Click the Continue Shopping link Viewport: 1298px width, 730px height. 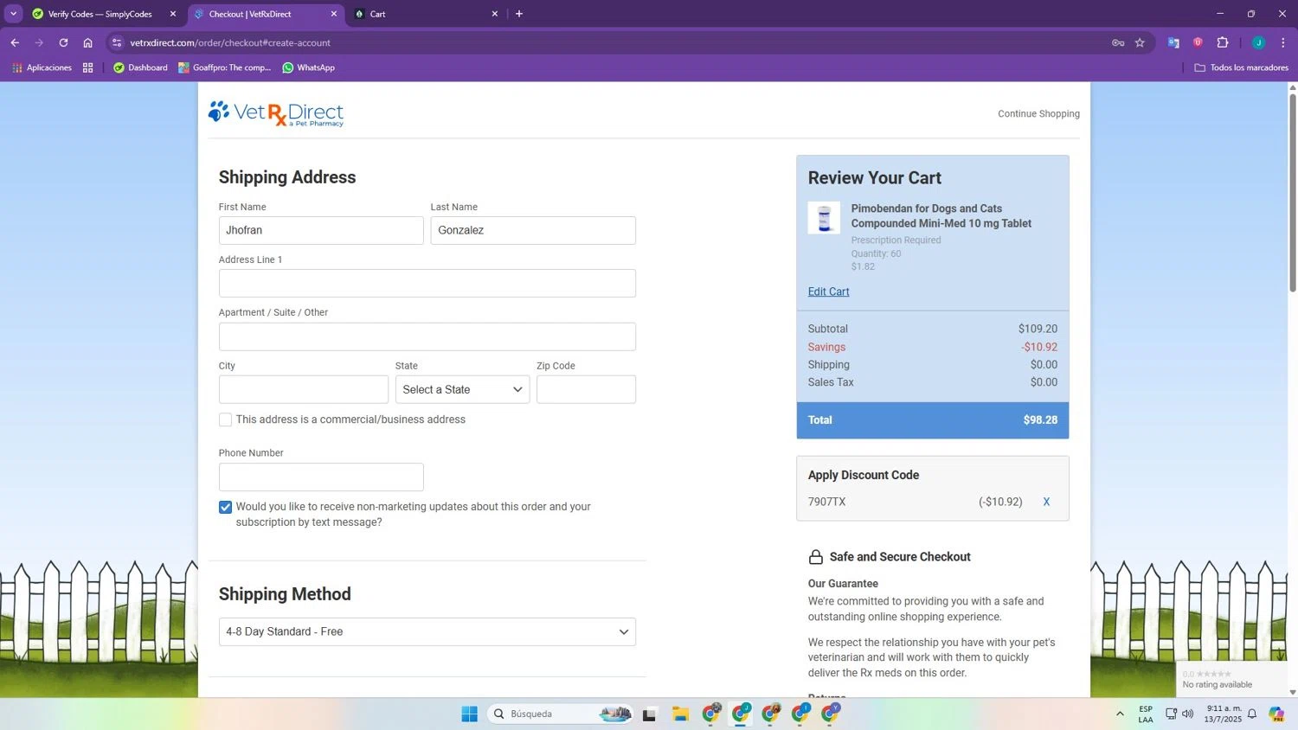(x=1038, y=113)
